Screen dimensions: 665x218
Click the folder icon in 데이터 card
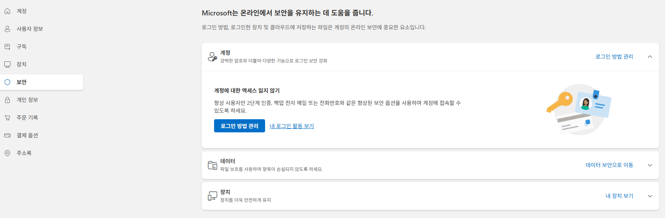[213, 165]
